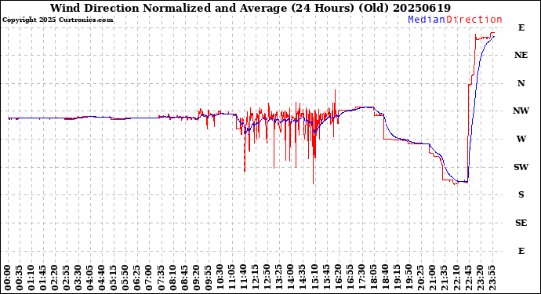Click the 00:00 time label
This screenshot has width=541, height=294.
[x=8, y=278]
